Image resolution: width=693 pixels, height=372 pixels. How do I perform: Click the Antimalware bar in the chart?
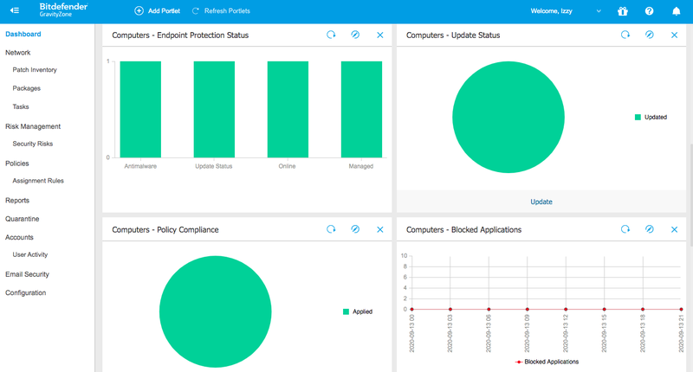pos(140,110)
